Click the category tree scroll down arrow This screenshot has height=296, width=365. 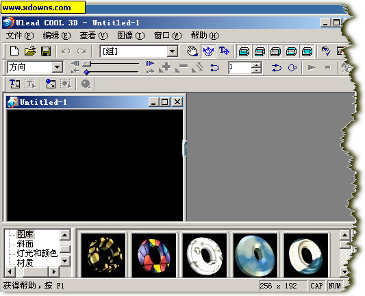65,261
